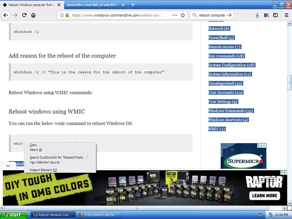The width and height of the screenshot is (292, 219).
Task: Click the reboot computer search box
Action: (212, 15)
